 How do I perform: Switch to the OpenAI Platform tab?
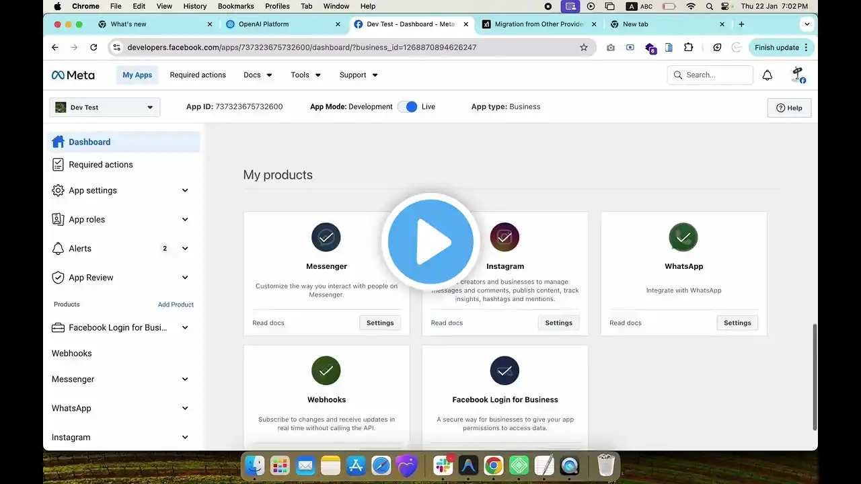coord(283,24)
